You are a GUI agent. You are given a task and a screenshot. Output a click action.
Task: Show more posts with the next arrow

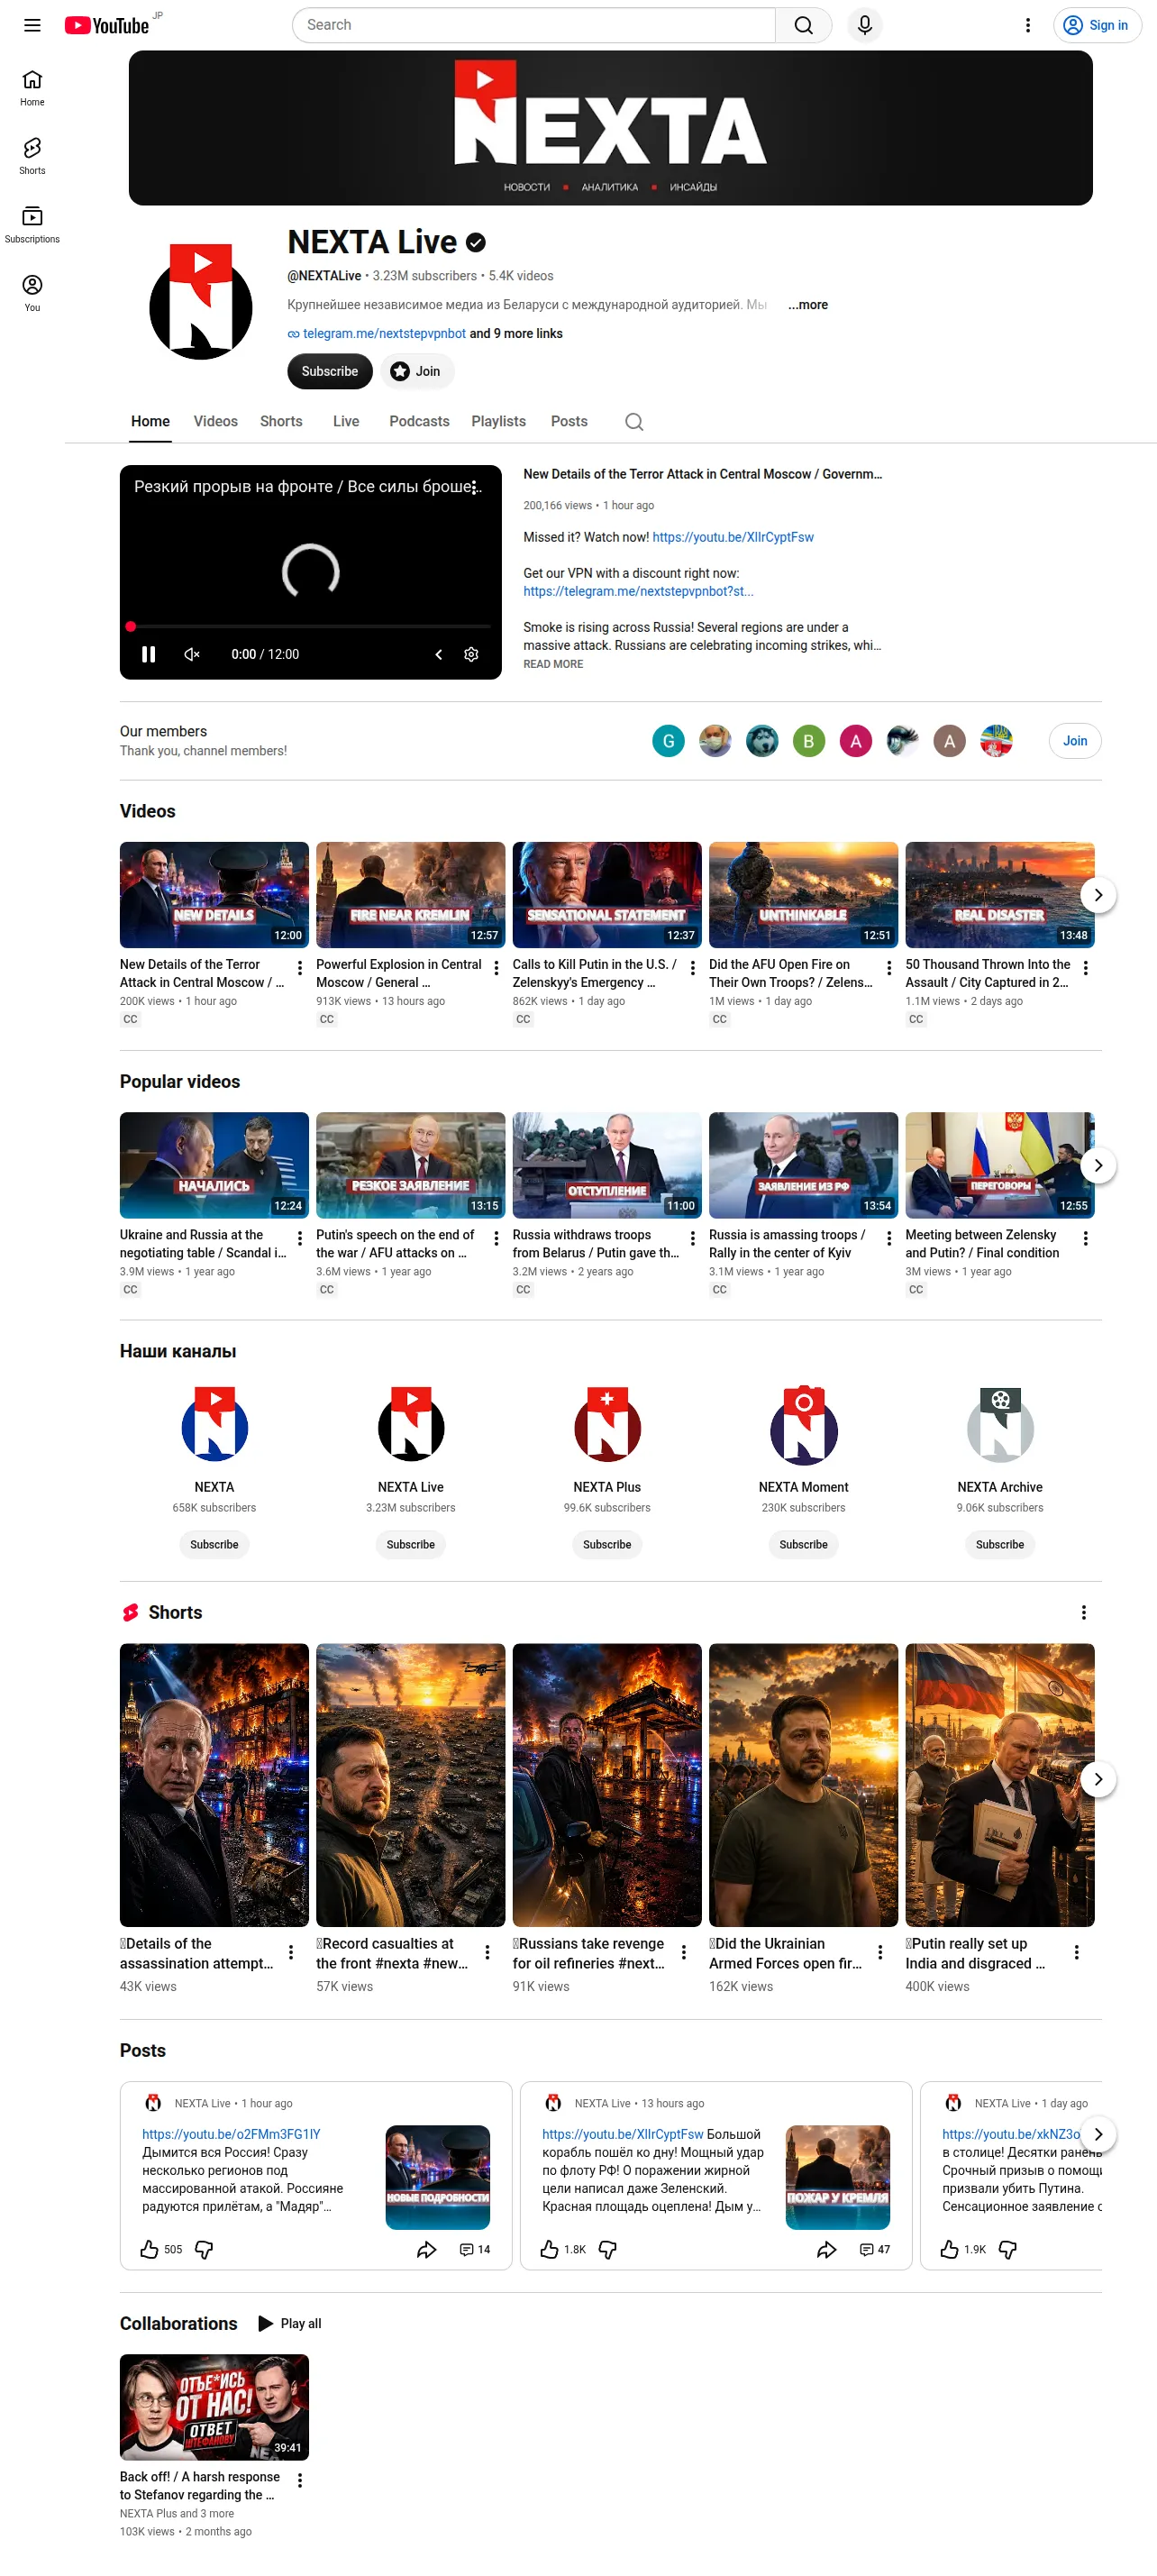point(1098,2134)
